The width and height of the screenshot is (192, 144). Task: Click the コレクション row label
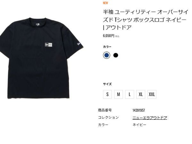pos(108,117)
